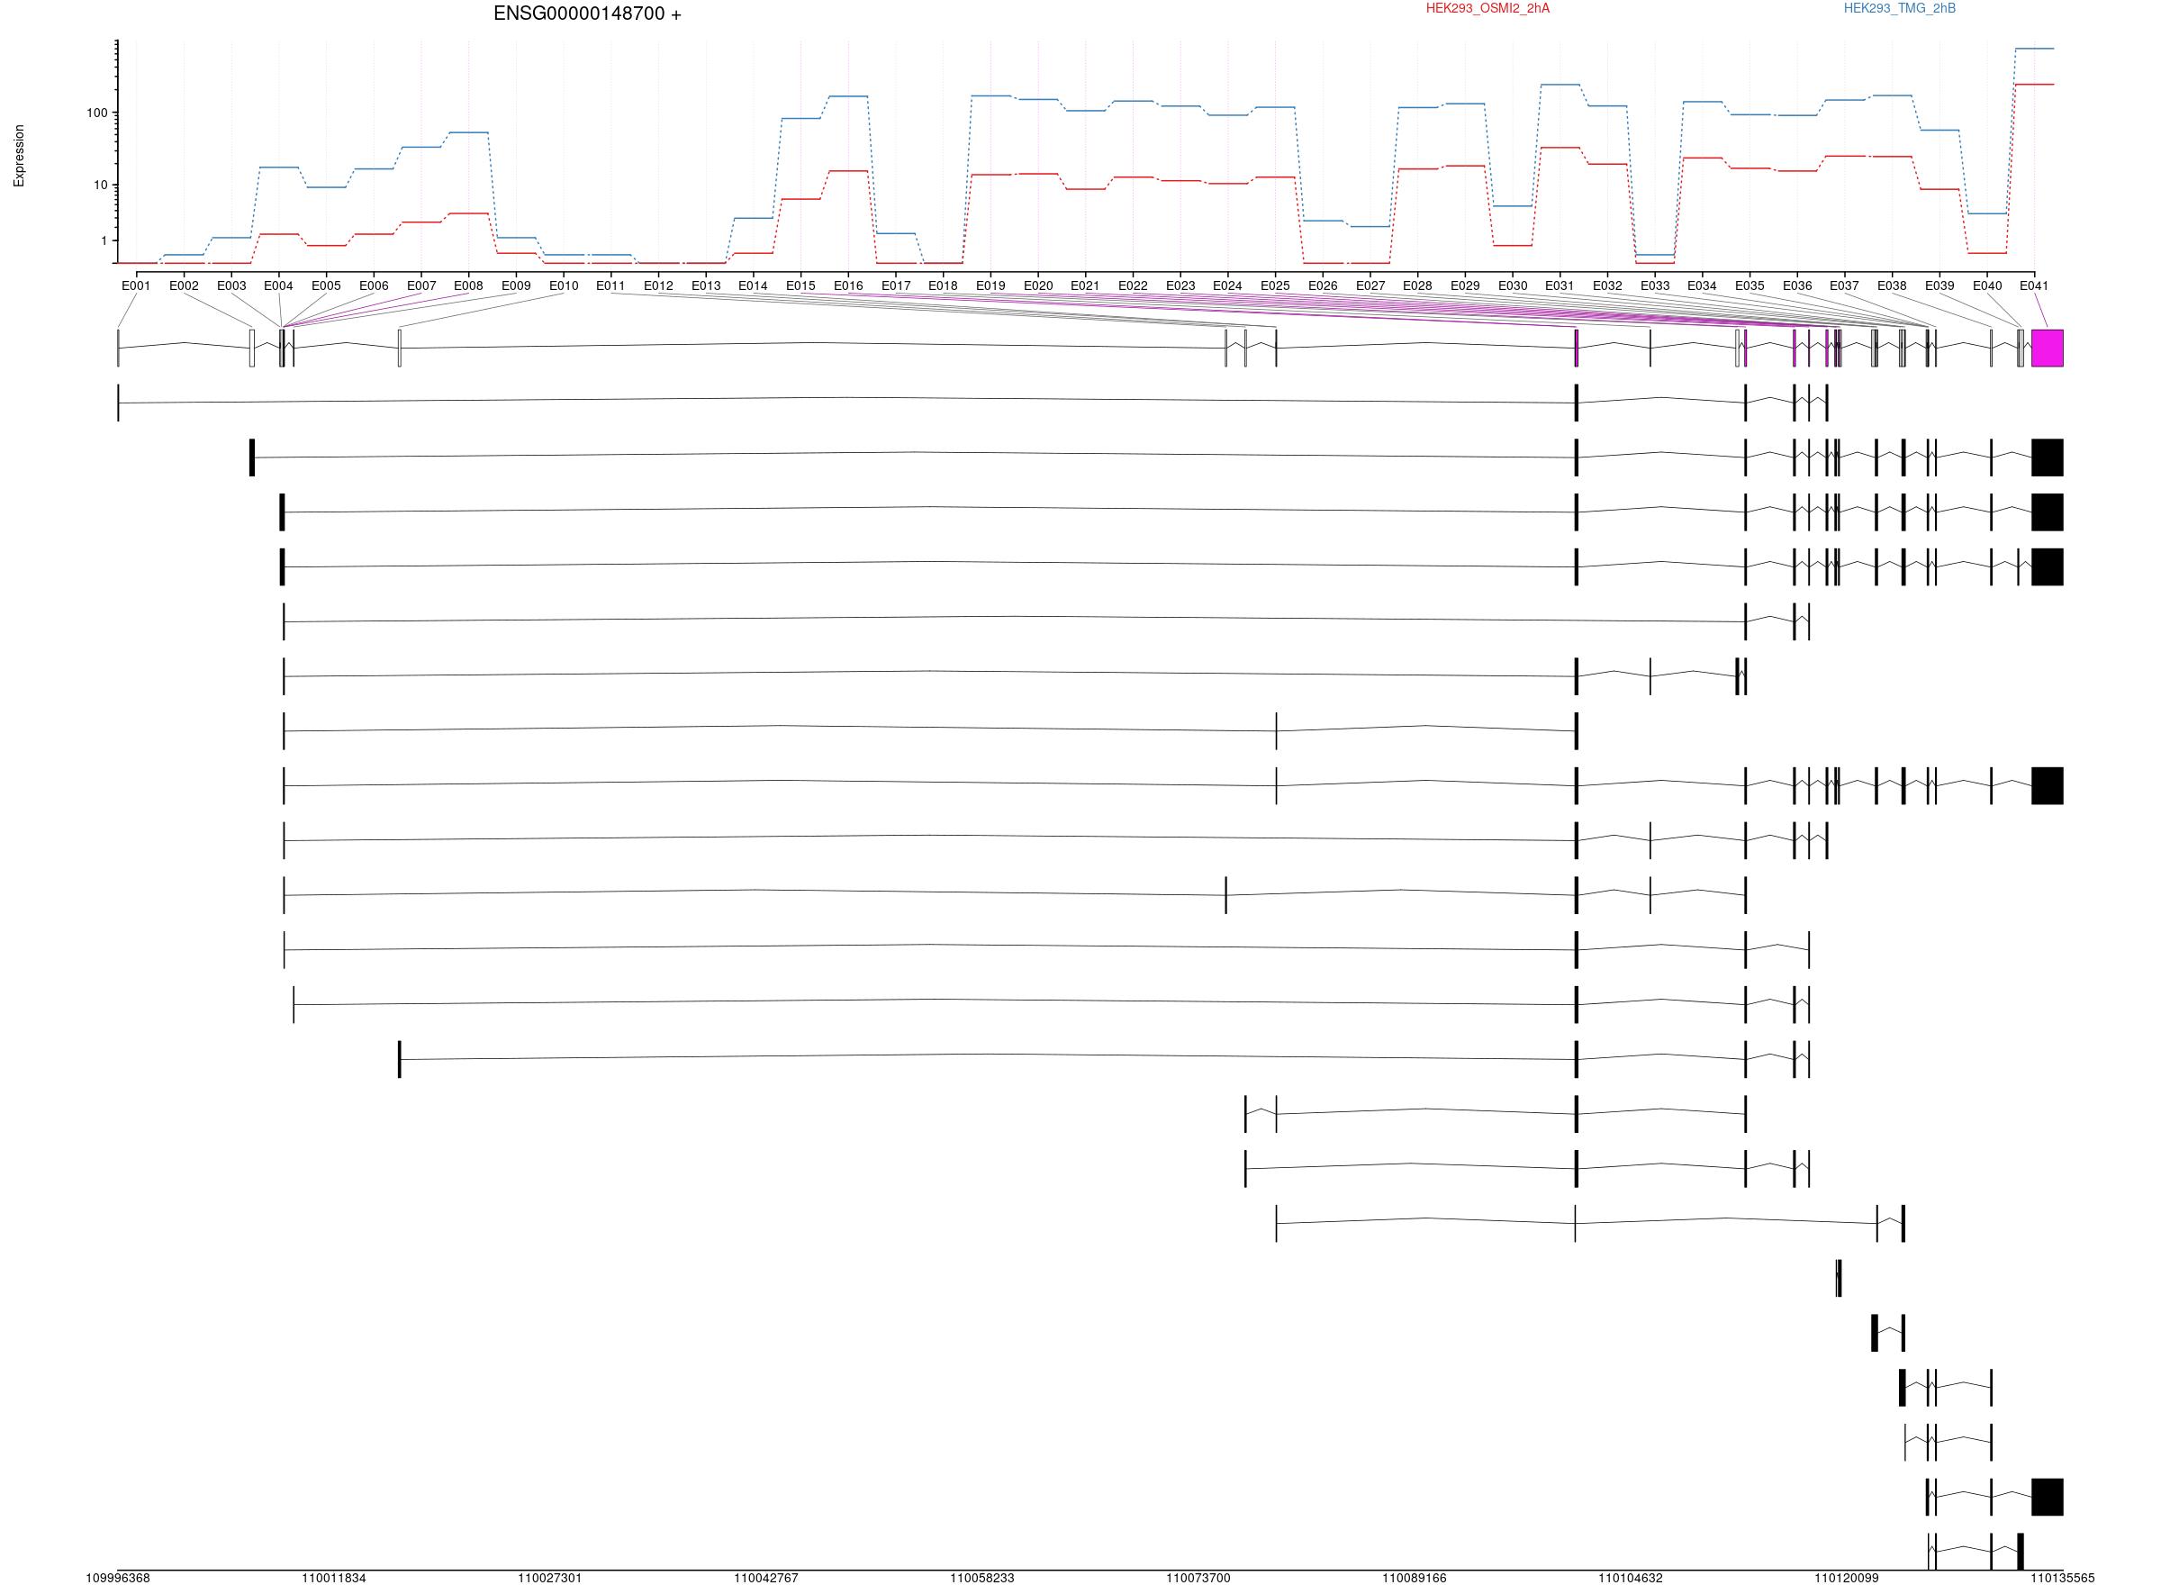This screenshot has height=1594, width=2161.
Task: Click exon label E020
Action: (1038, 285)
